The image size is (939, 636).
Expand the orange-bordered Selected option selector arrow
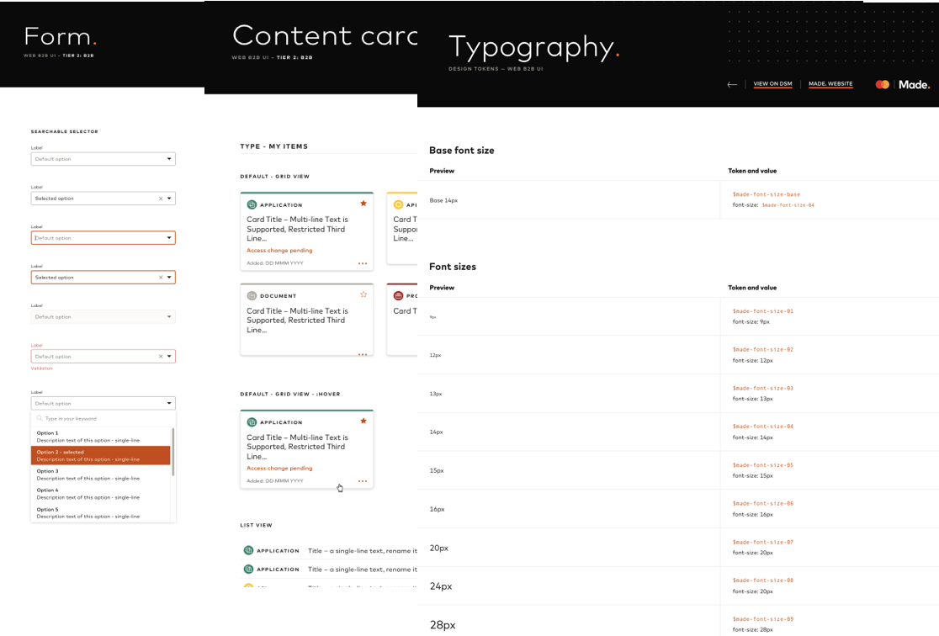(x=169, y=278)
